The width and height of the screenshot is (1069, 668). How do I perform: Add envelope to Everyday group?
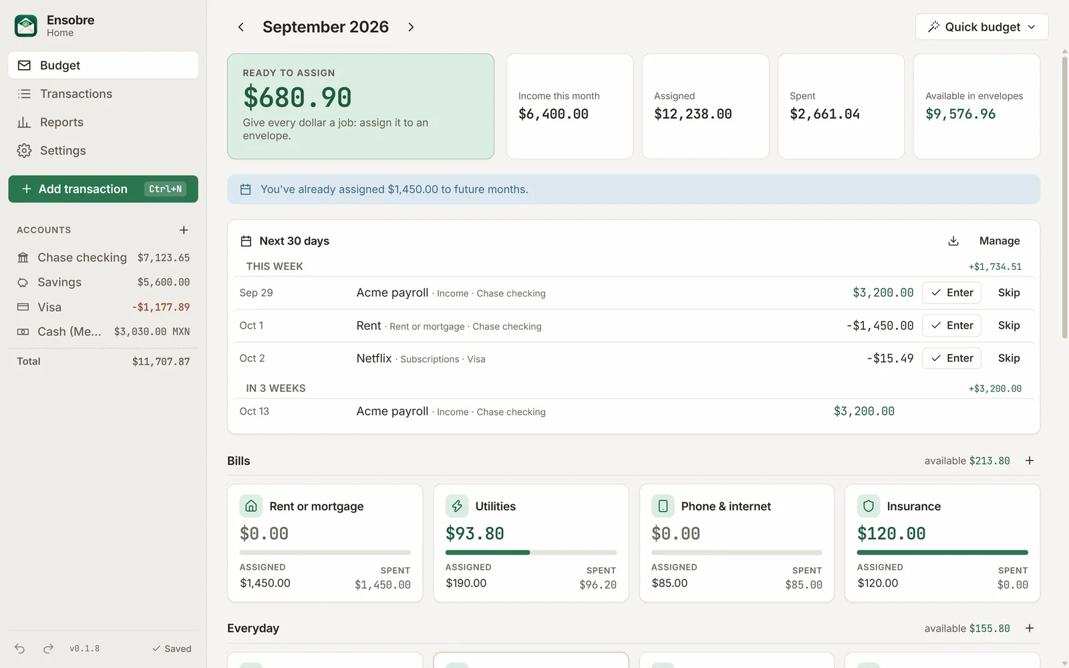tap(1030, 629)
